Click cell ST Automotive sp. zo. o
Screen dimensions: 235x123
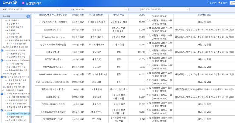pyautogui.click(x=53, y=37)
